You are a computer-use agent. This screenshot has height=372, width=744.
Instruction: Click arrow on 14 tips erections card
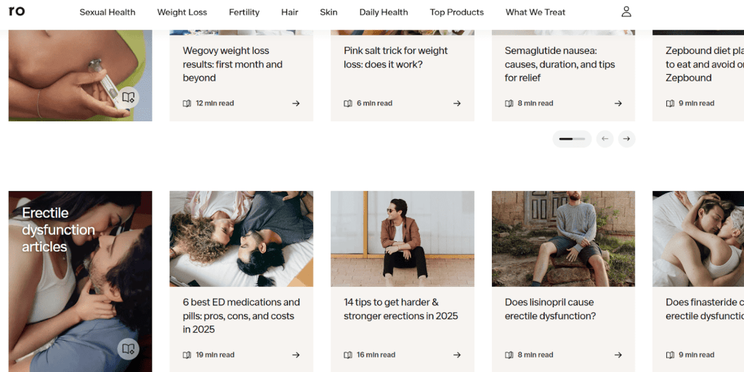457,355
